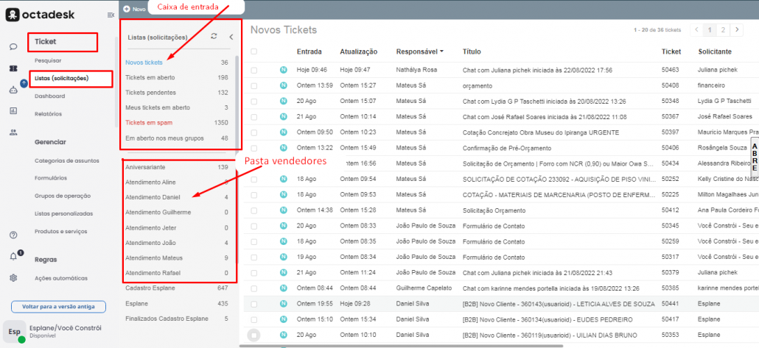Check the box for ticket 50463 row
Screen dimensions: 759x348
tap(254, 70)
